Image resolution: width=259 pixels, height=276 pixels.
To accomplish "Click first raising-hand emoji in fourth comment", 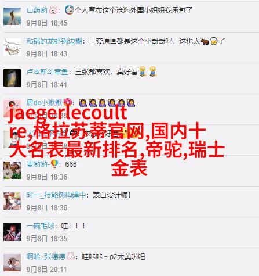I will (83, 103).
